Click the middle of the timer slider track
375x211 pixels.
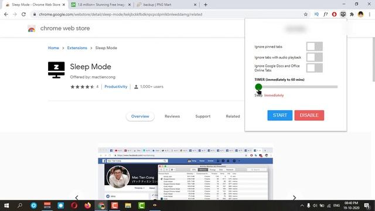296,87
